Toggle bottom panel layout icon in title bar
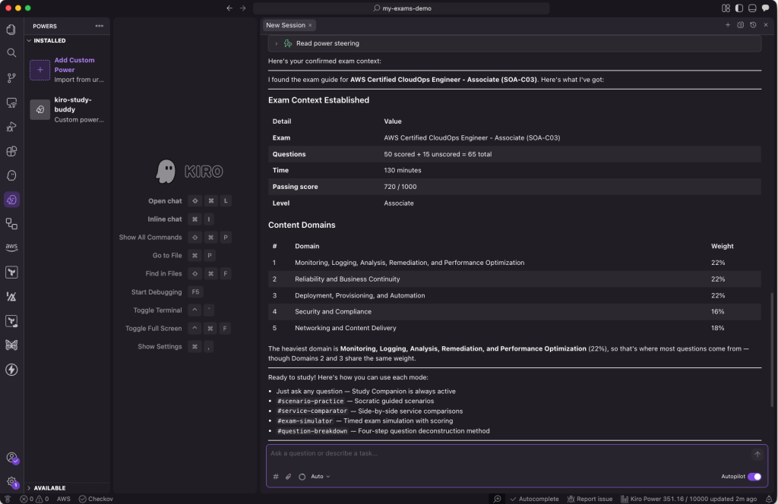778x504 pixels. [752, 8]
